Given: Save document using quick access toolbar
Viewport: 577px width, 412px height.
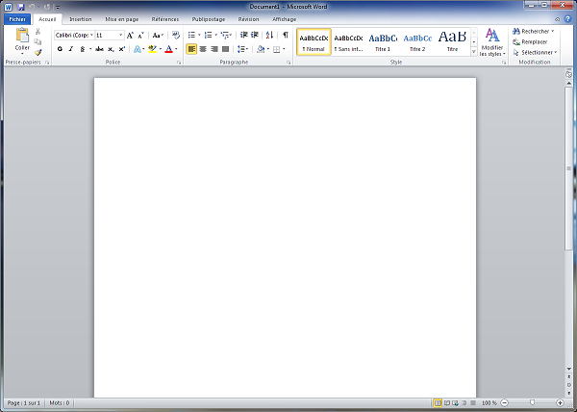Looking at the screenshot, I should pos(20,6).
